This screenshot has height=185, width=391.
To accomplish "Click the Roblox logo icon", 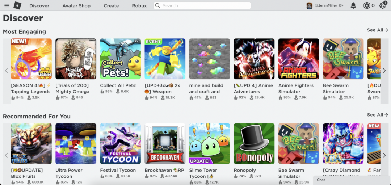I will point(17,5).
